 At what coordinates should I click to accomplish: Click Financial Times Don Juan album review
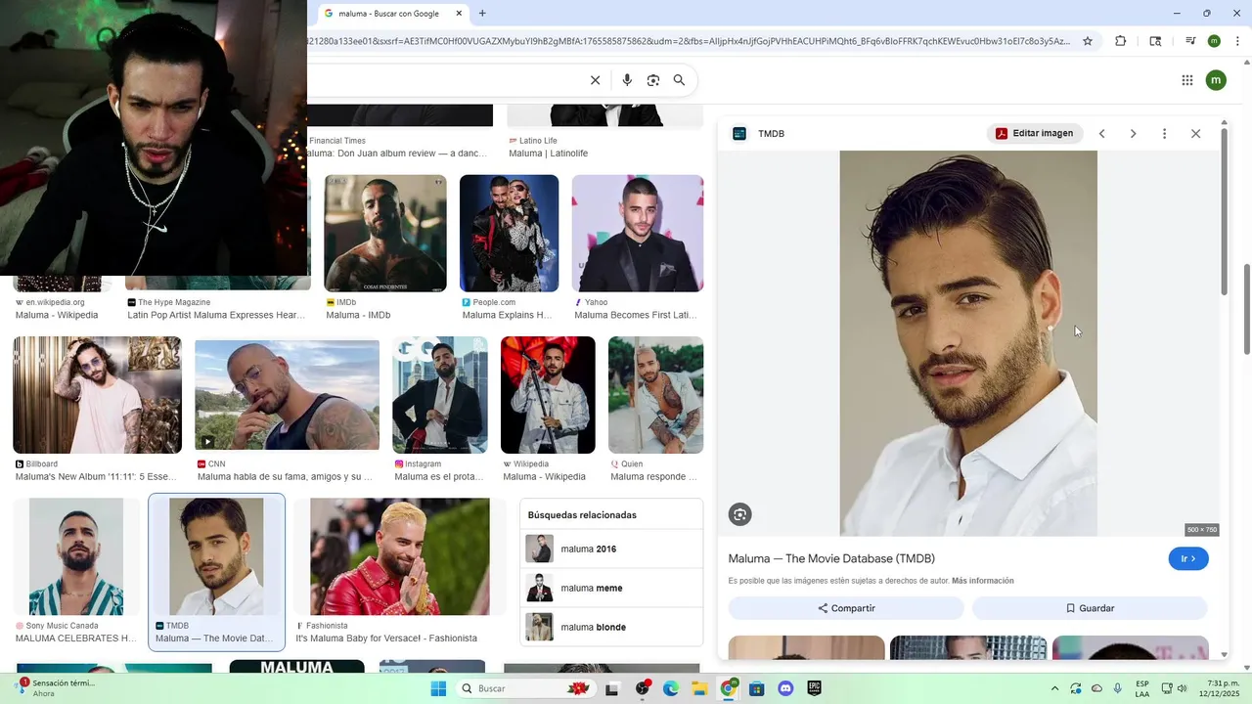397,154
